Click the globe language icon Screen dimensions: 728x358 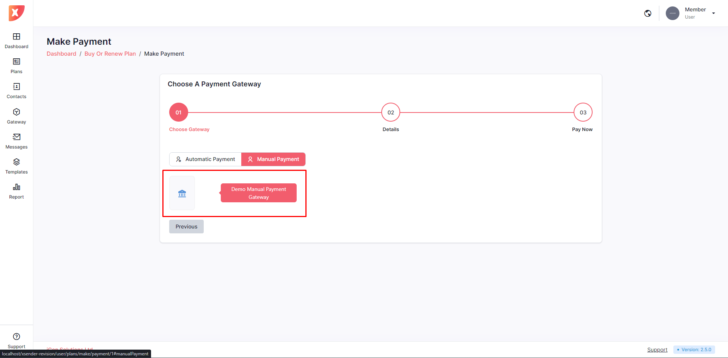(648, 13)
